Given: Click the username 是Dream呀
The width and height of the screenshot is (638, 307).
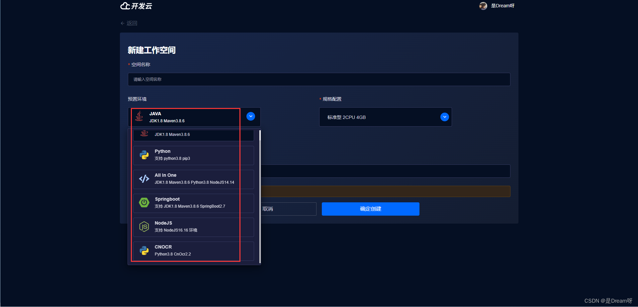Looking at the screenshot, I should point(503,6).
